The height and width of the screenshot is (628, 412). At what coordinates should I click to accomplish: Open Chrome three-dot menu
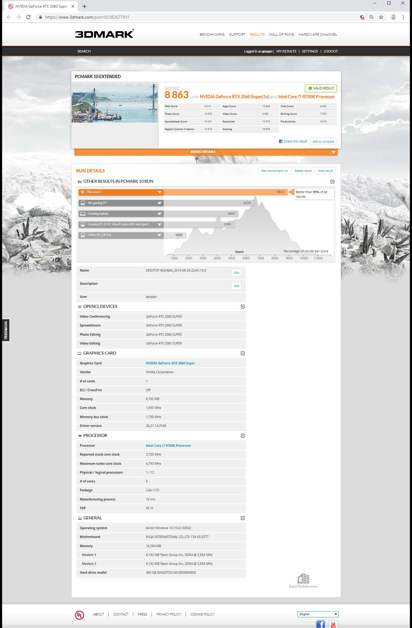pos(403,17)
